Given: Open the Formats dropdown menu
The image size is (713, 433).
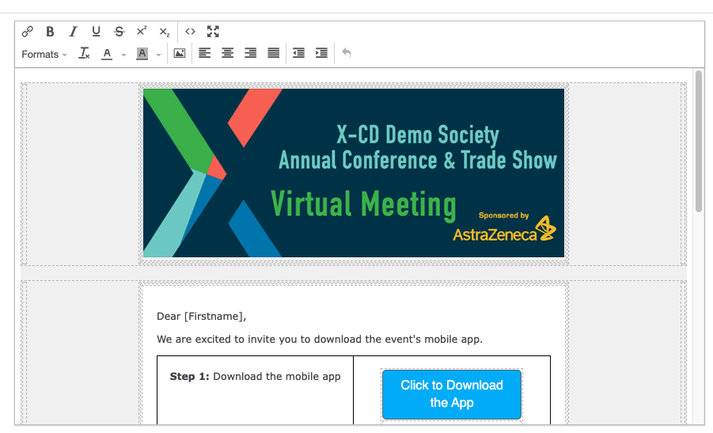Looking at the screenshot, I should pyautogui.click(x=44, y=54).
